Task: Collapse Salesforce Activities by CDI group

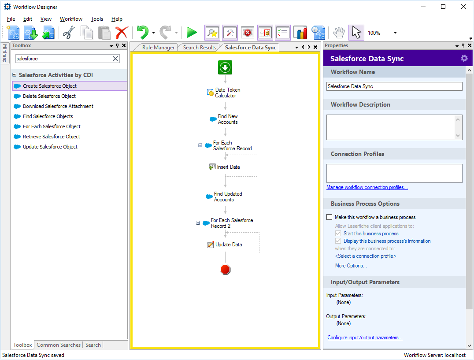Action: point(14,74)
